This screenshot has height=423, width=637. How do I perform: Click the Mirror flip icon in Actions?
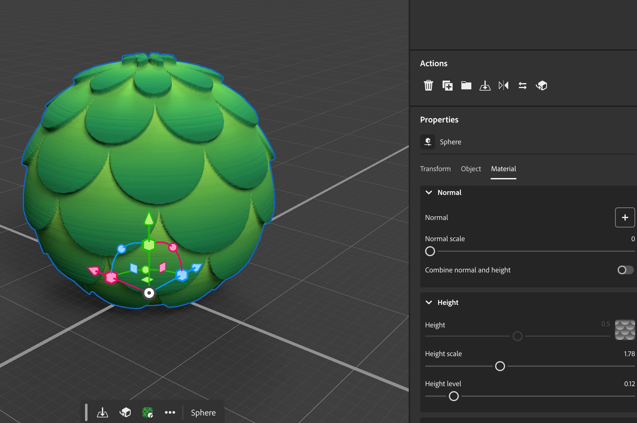point(504,85)
